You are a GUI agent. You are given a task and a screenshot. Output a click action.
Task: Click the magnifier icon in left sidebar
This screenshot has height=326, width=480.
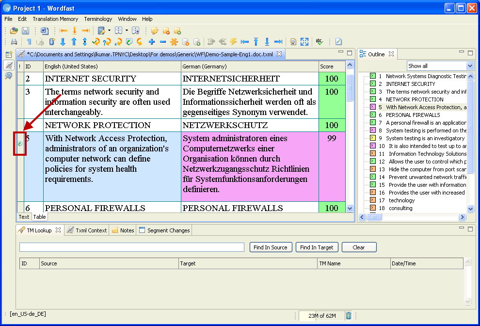click(x=9, y=75)
